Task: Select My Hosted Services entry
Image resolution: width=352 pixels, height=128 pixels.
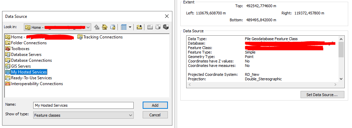Action: [26, 72]
